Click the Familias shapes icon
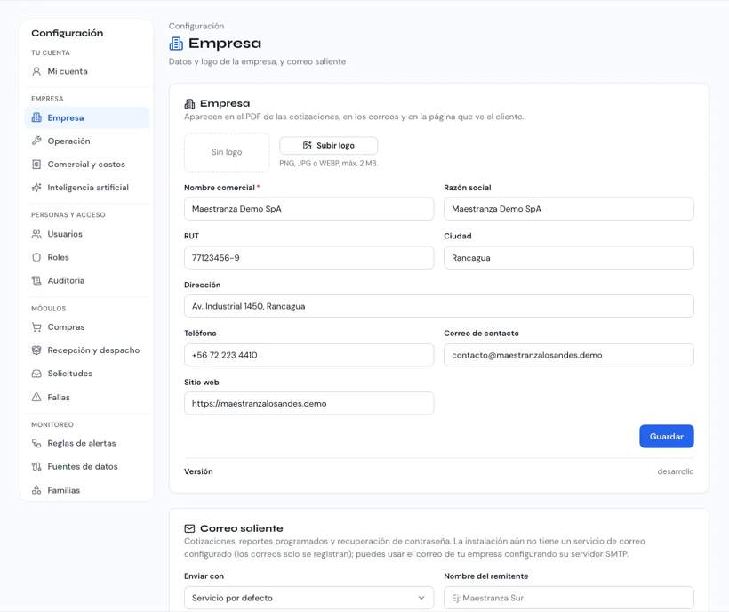Image resolution: width=729 pixels, height=612 pixels. pos(36,490)
